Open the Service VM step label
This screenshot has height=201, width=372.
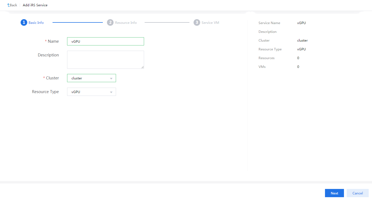click(x=210, y=23)
